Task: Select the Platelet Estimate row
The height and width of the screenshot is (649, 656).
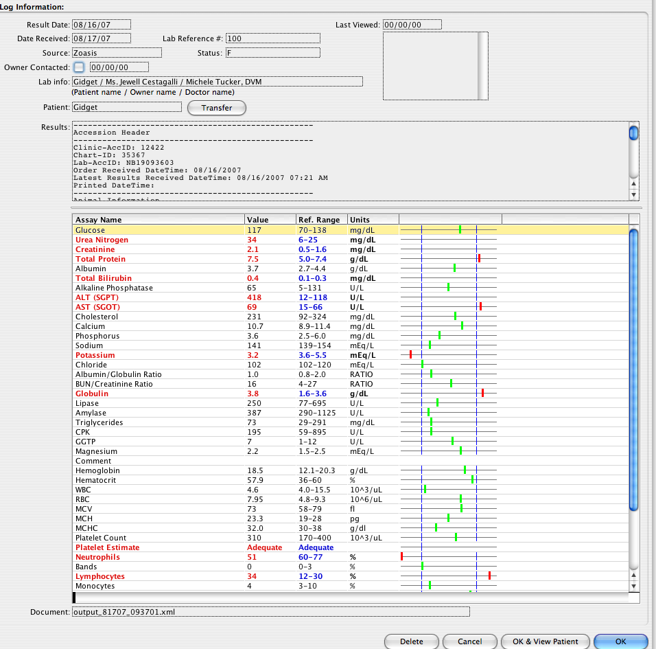Action: (351, 547)
